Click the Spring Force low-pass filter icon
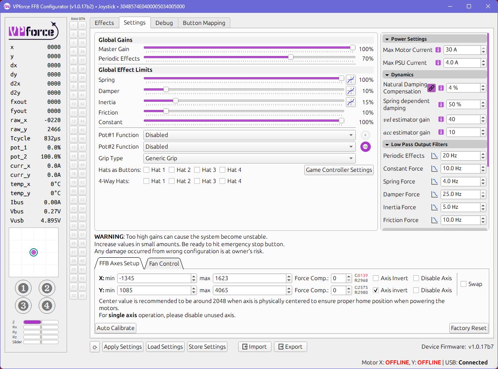 434,181
